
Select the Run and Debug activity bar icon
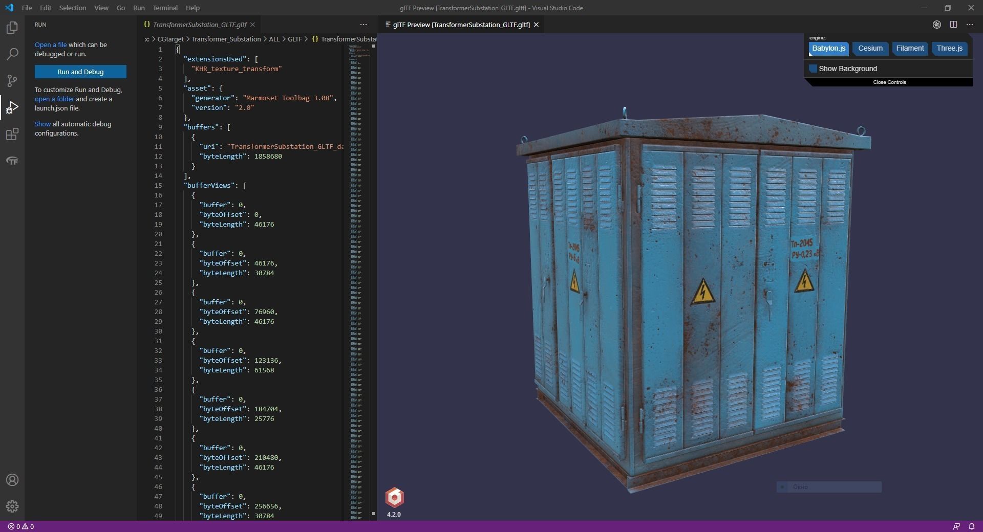[12, 107]
